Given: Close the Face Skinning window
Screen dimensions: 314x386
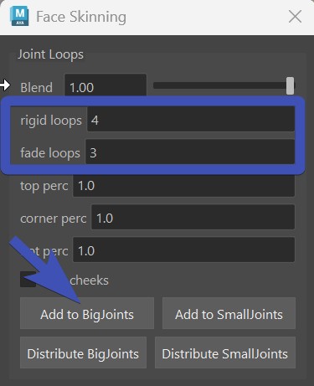Looking at the screenshot, I should pos(295,17).
